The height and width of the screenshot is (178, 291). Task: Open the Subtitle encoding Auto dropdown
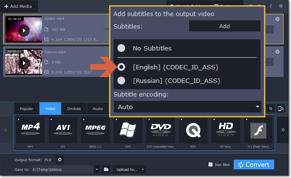188,107
